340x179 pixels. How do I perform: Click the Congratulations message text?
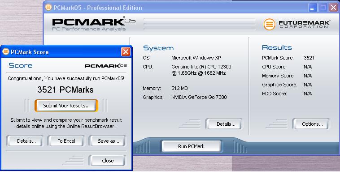pyautogui.click(x=66, y=78)
